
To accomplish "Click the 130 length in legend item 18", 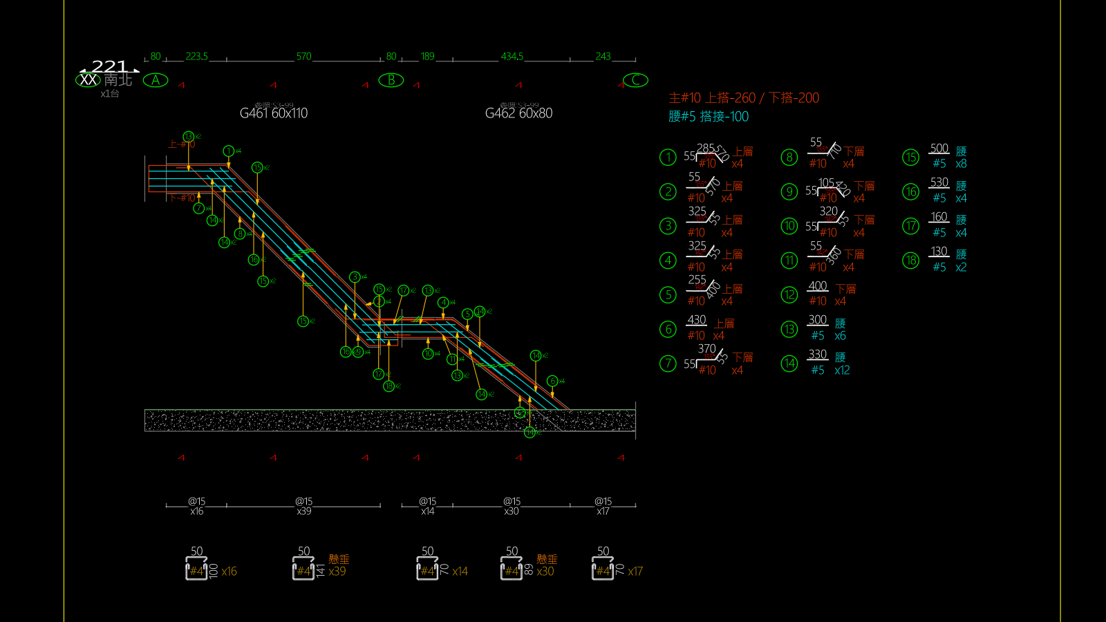I will point(939,252).
